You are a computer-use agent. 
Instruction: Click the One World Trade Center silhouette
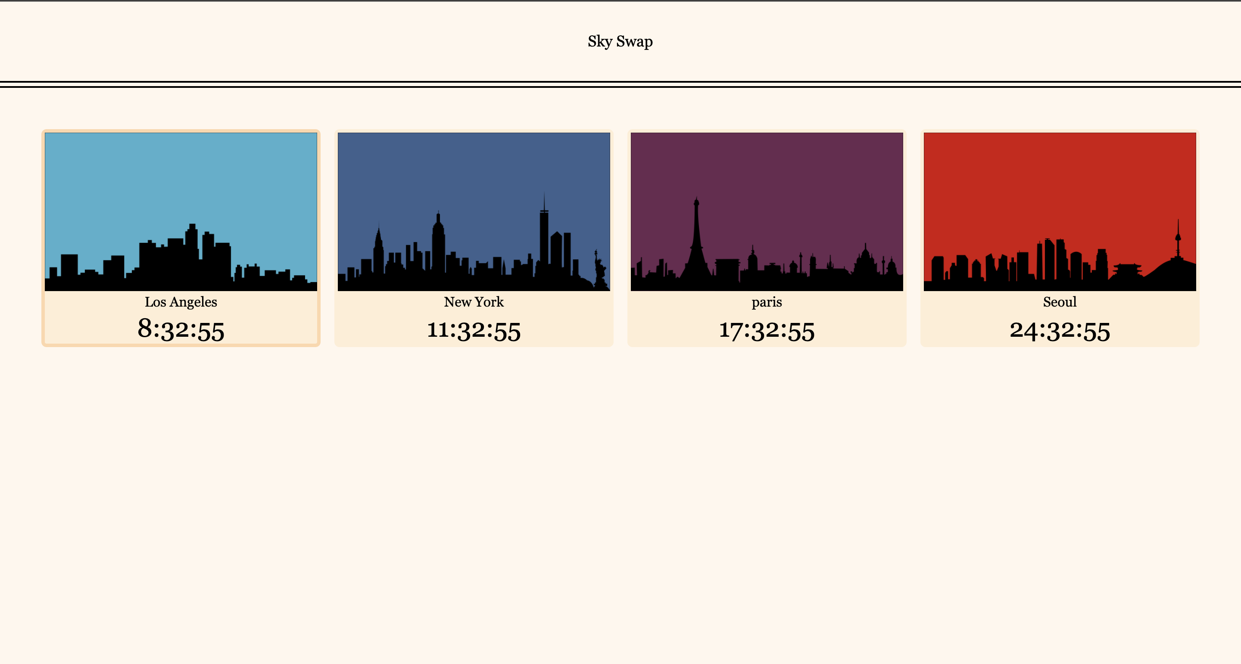click(544, 236)
